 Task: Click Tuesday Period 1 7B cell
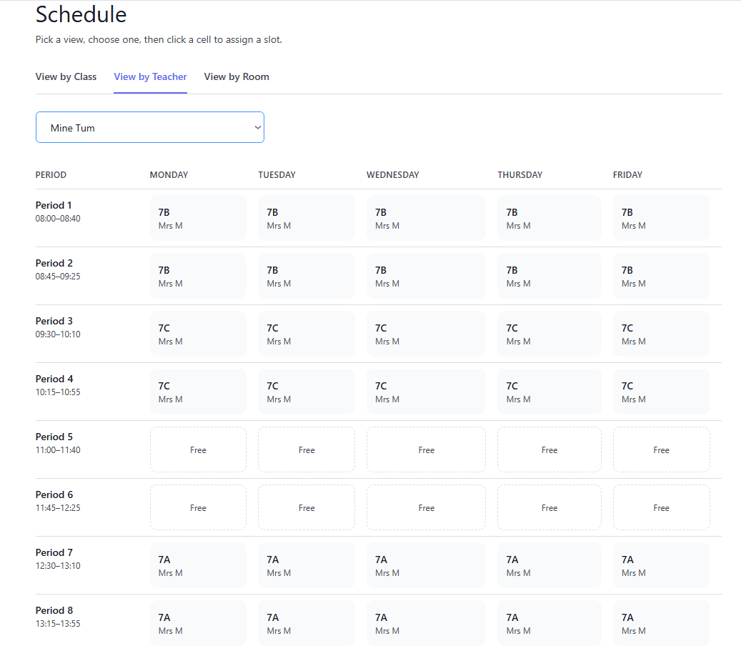307,218
